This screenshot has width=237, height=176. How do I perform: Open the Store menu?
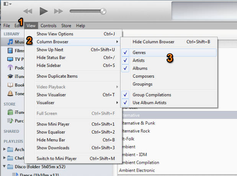[x=66, y=26]
